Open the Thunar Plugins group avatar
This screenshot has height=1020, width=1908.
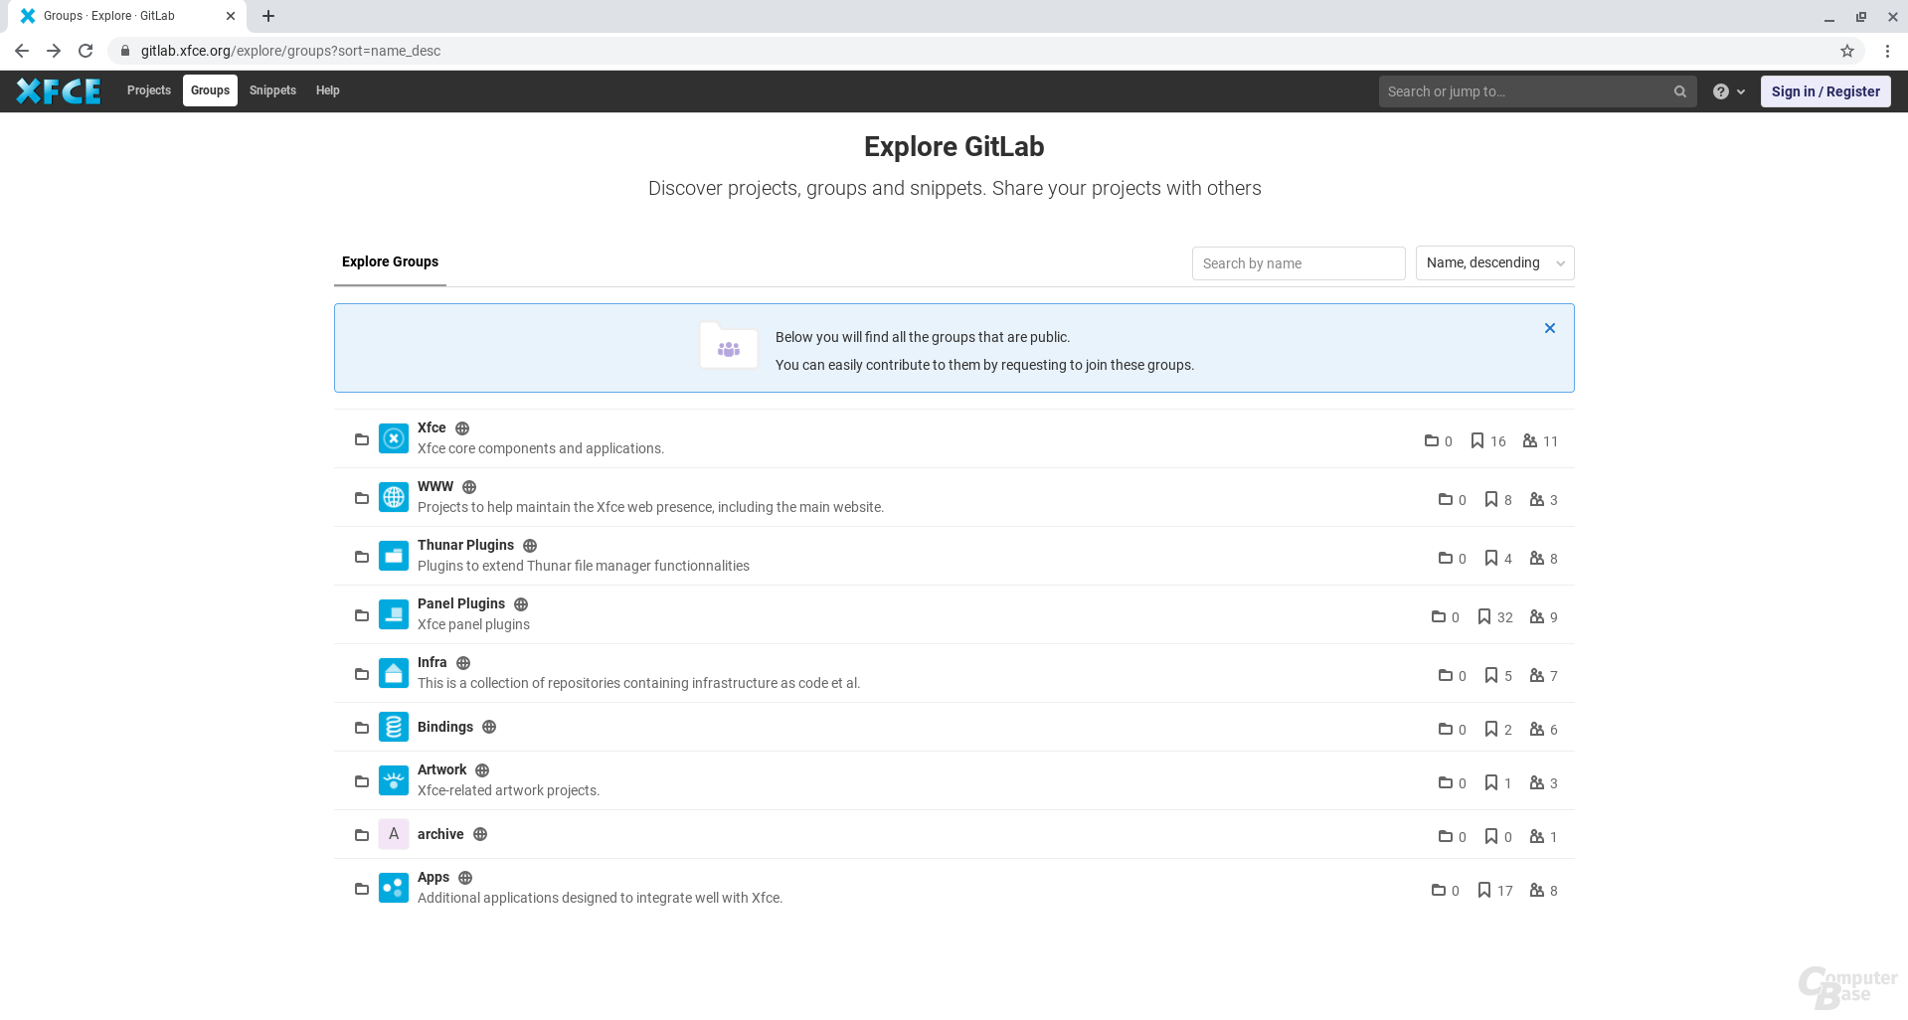pyautogui.click(x=394, y=556)
